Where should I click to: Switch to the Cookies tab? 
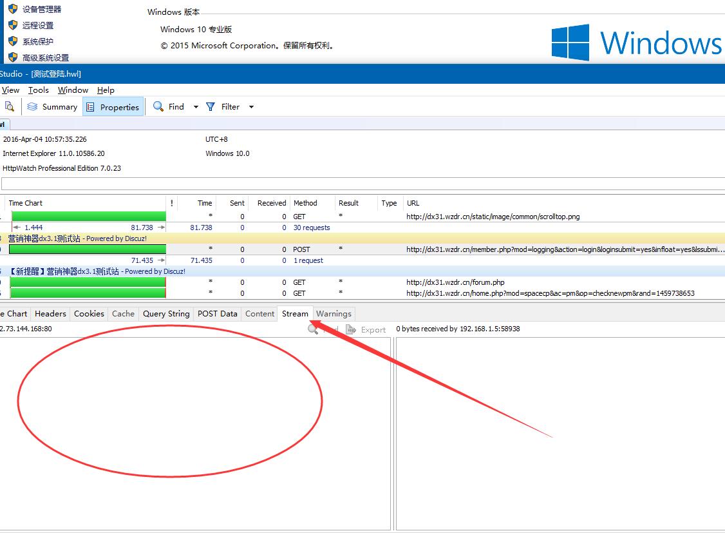[x=89, y=314]
